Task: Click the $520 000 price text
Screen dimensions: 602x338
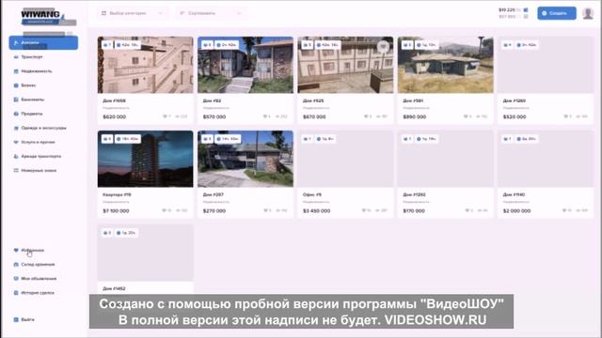Action: point(515,116)
